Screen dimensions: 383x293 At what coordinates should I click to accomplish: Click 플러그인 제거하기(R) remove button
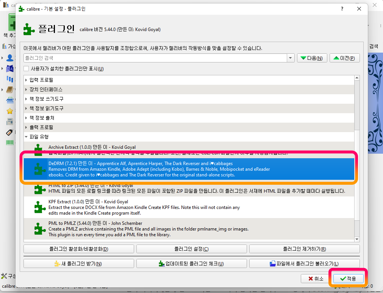[x=304, y=249]
